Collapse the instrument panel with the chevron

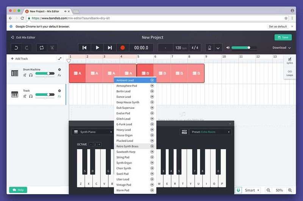230,124
